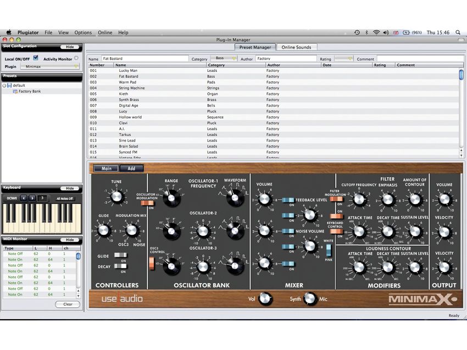Click the Oscillator-3 frequency knob
The width and height of the screenshot is (467, 350).
point(203,267)
